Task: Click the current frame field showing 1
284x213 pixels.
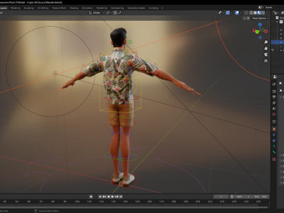Action: [x=221, y=196]
